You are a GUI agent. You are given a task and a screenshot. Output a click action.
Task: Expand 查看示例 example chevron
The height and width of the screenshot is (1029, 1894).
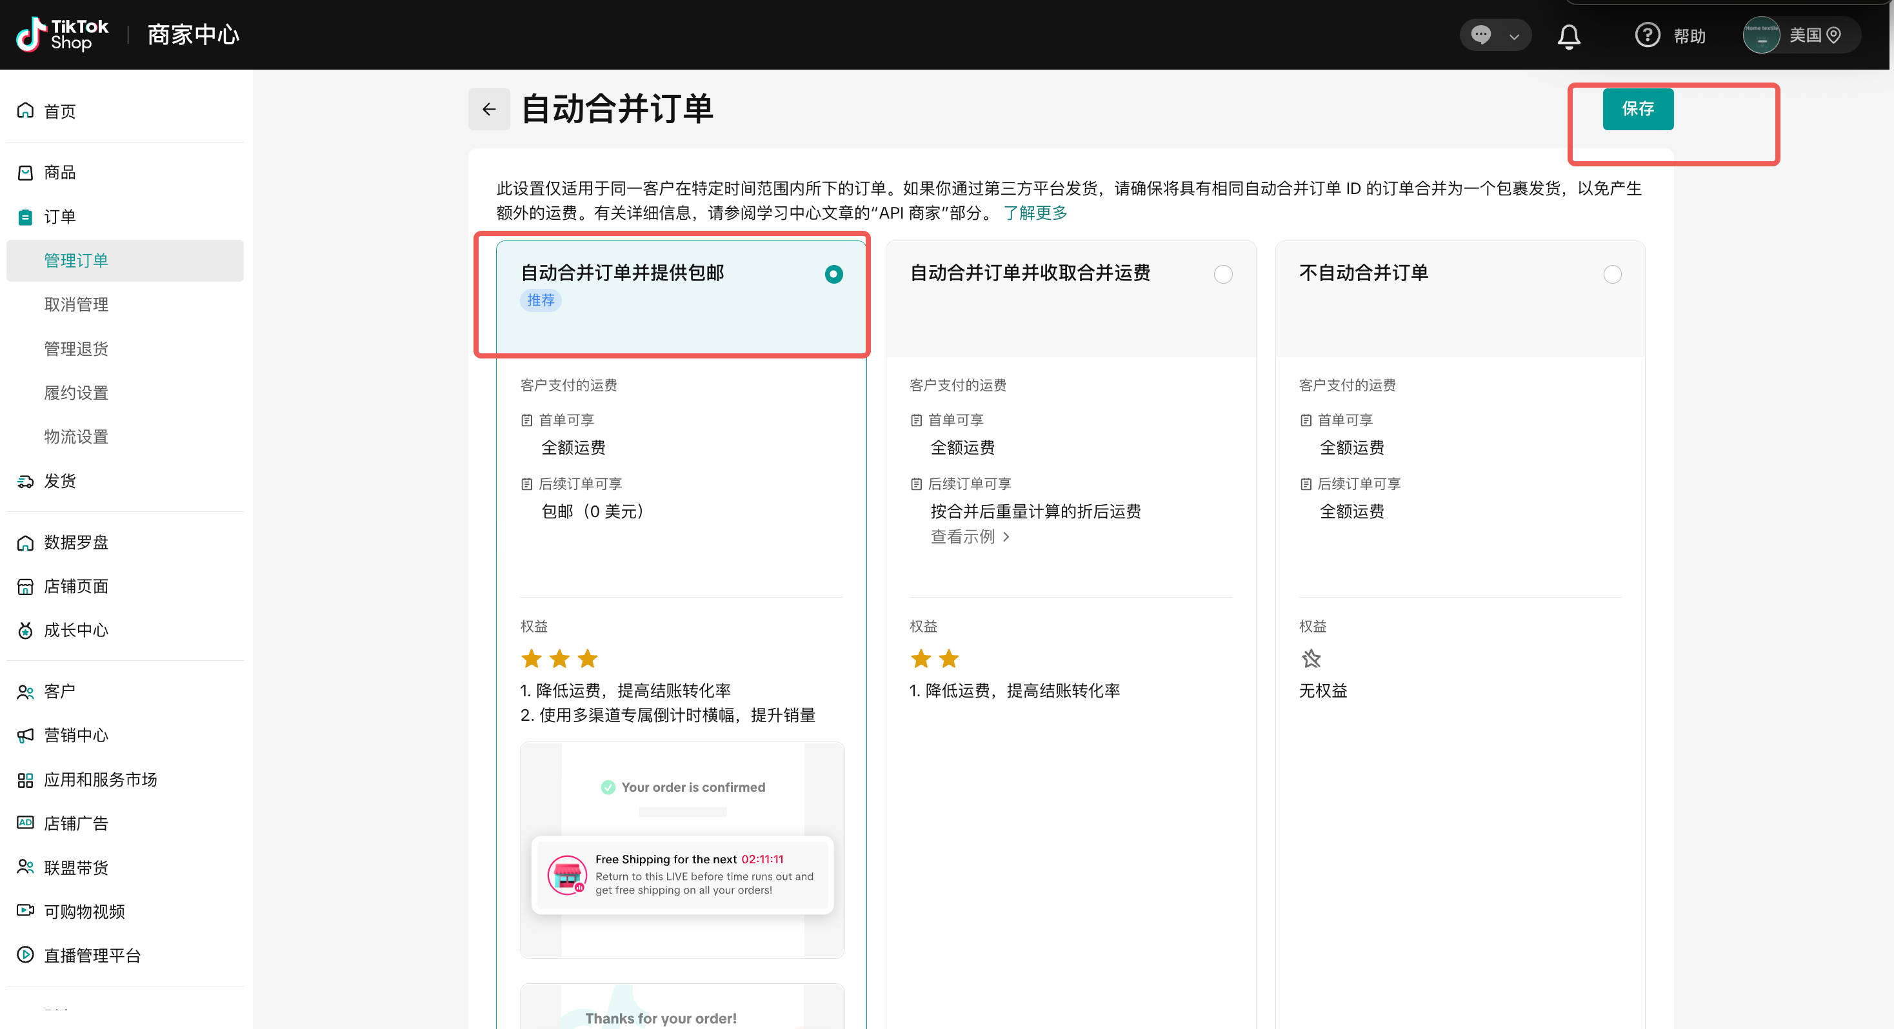(x=1006, y=537)
